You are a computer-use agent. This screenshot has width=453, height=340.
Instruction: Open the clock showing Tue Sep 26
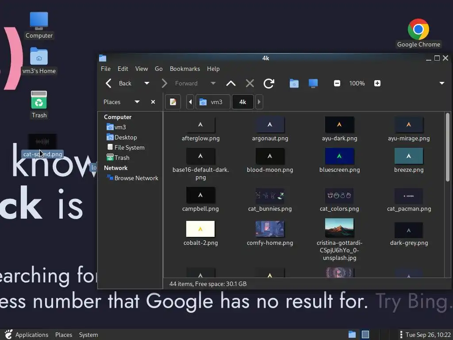click(x=428, y=335)
